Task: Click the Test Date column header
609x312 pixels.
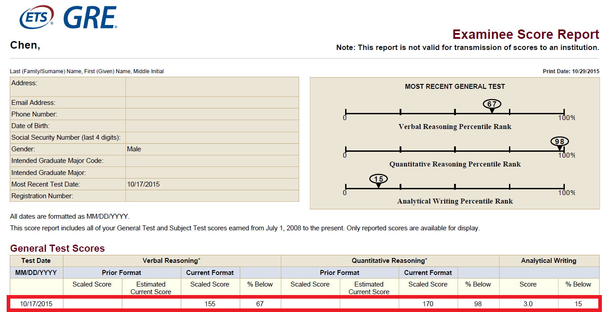Action: (x=36, y=261)
